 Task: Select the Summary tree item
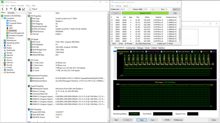13,21
